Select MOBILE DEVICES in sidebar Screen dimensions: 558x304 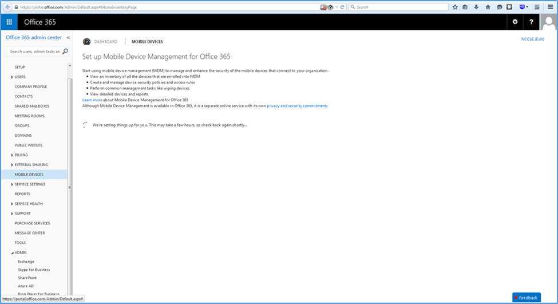coord(34,175)
